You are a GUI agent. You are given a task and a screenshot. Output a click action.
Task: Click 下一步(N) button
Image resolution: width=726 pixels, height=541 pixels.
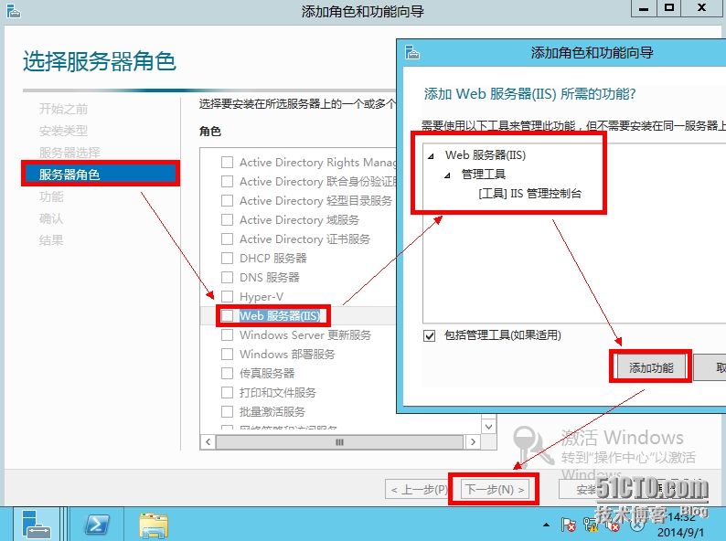click(x=495, y=489)
